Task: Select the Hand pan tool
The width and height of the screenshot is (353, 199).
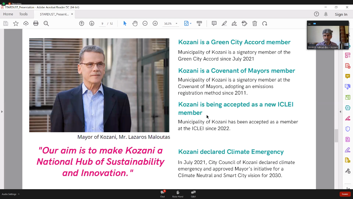Action: click(x=135, y=24)
